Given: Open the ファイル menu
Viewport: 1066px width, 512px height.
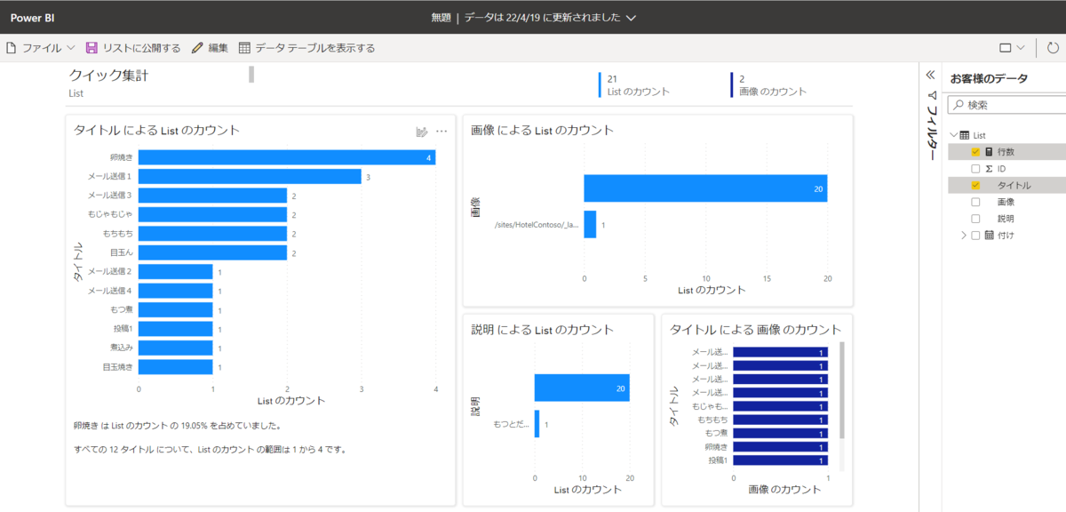Looking at the screenshot, I should pos(41,48).
